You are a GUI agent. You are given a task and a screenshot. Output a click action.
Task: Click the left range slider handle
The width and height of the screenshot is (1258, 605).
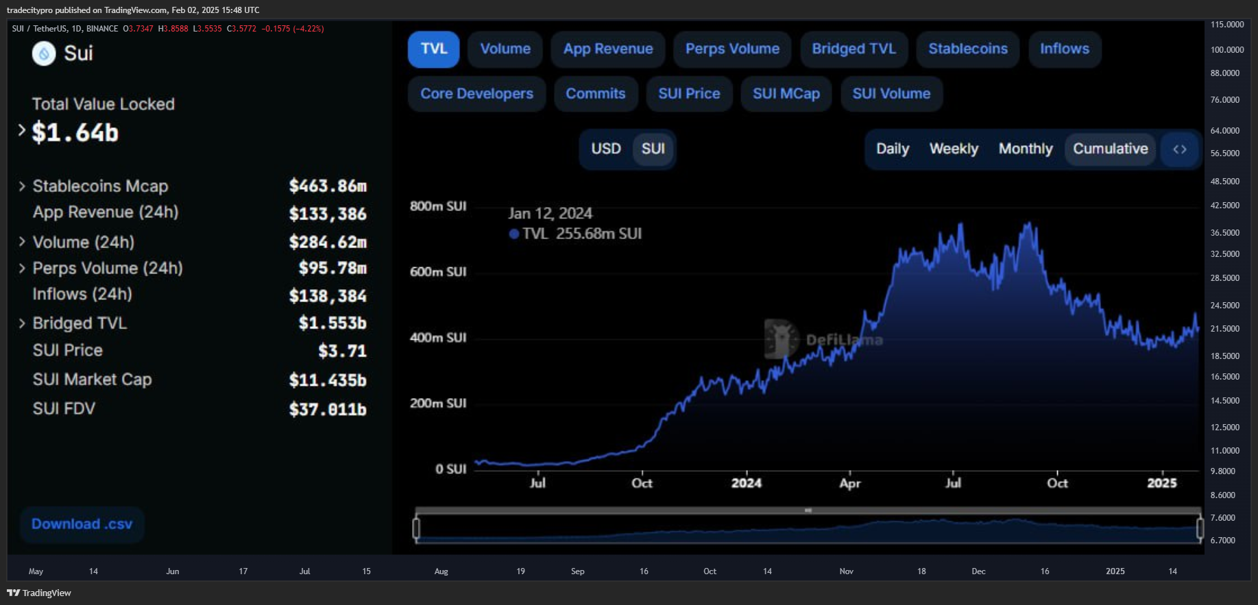pos(416,528)
